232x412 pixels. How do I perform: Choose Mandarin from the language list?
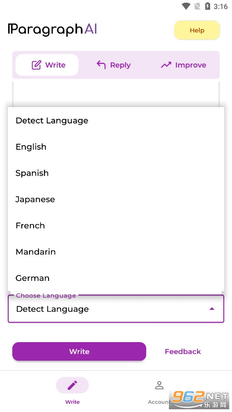click(x=116, y=252)
